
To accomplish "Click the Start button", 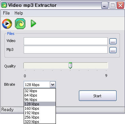I will pyautogui.click(x=98, y=96).
